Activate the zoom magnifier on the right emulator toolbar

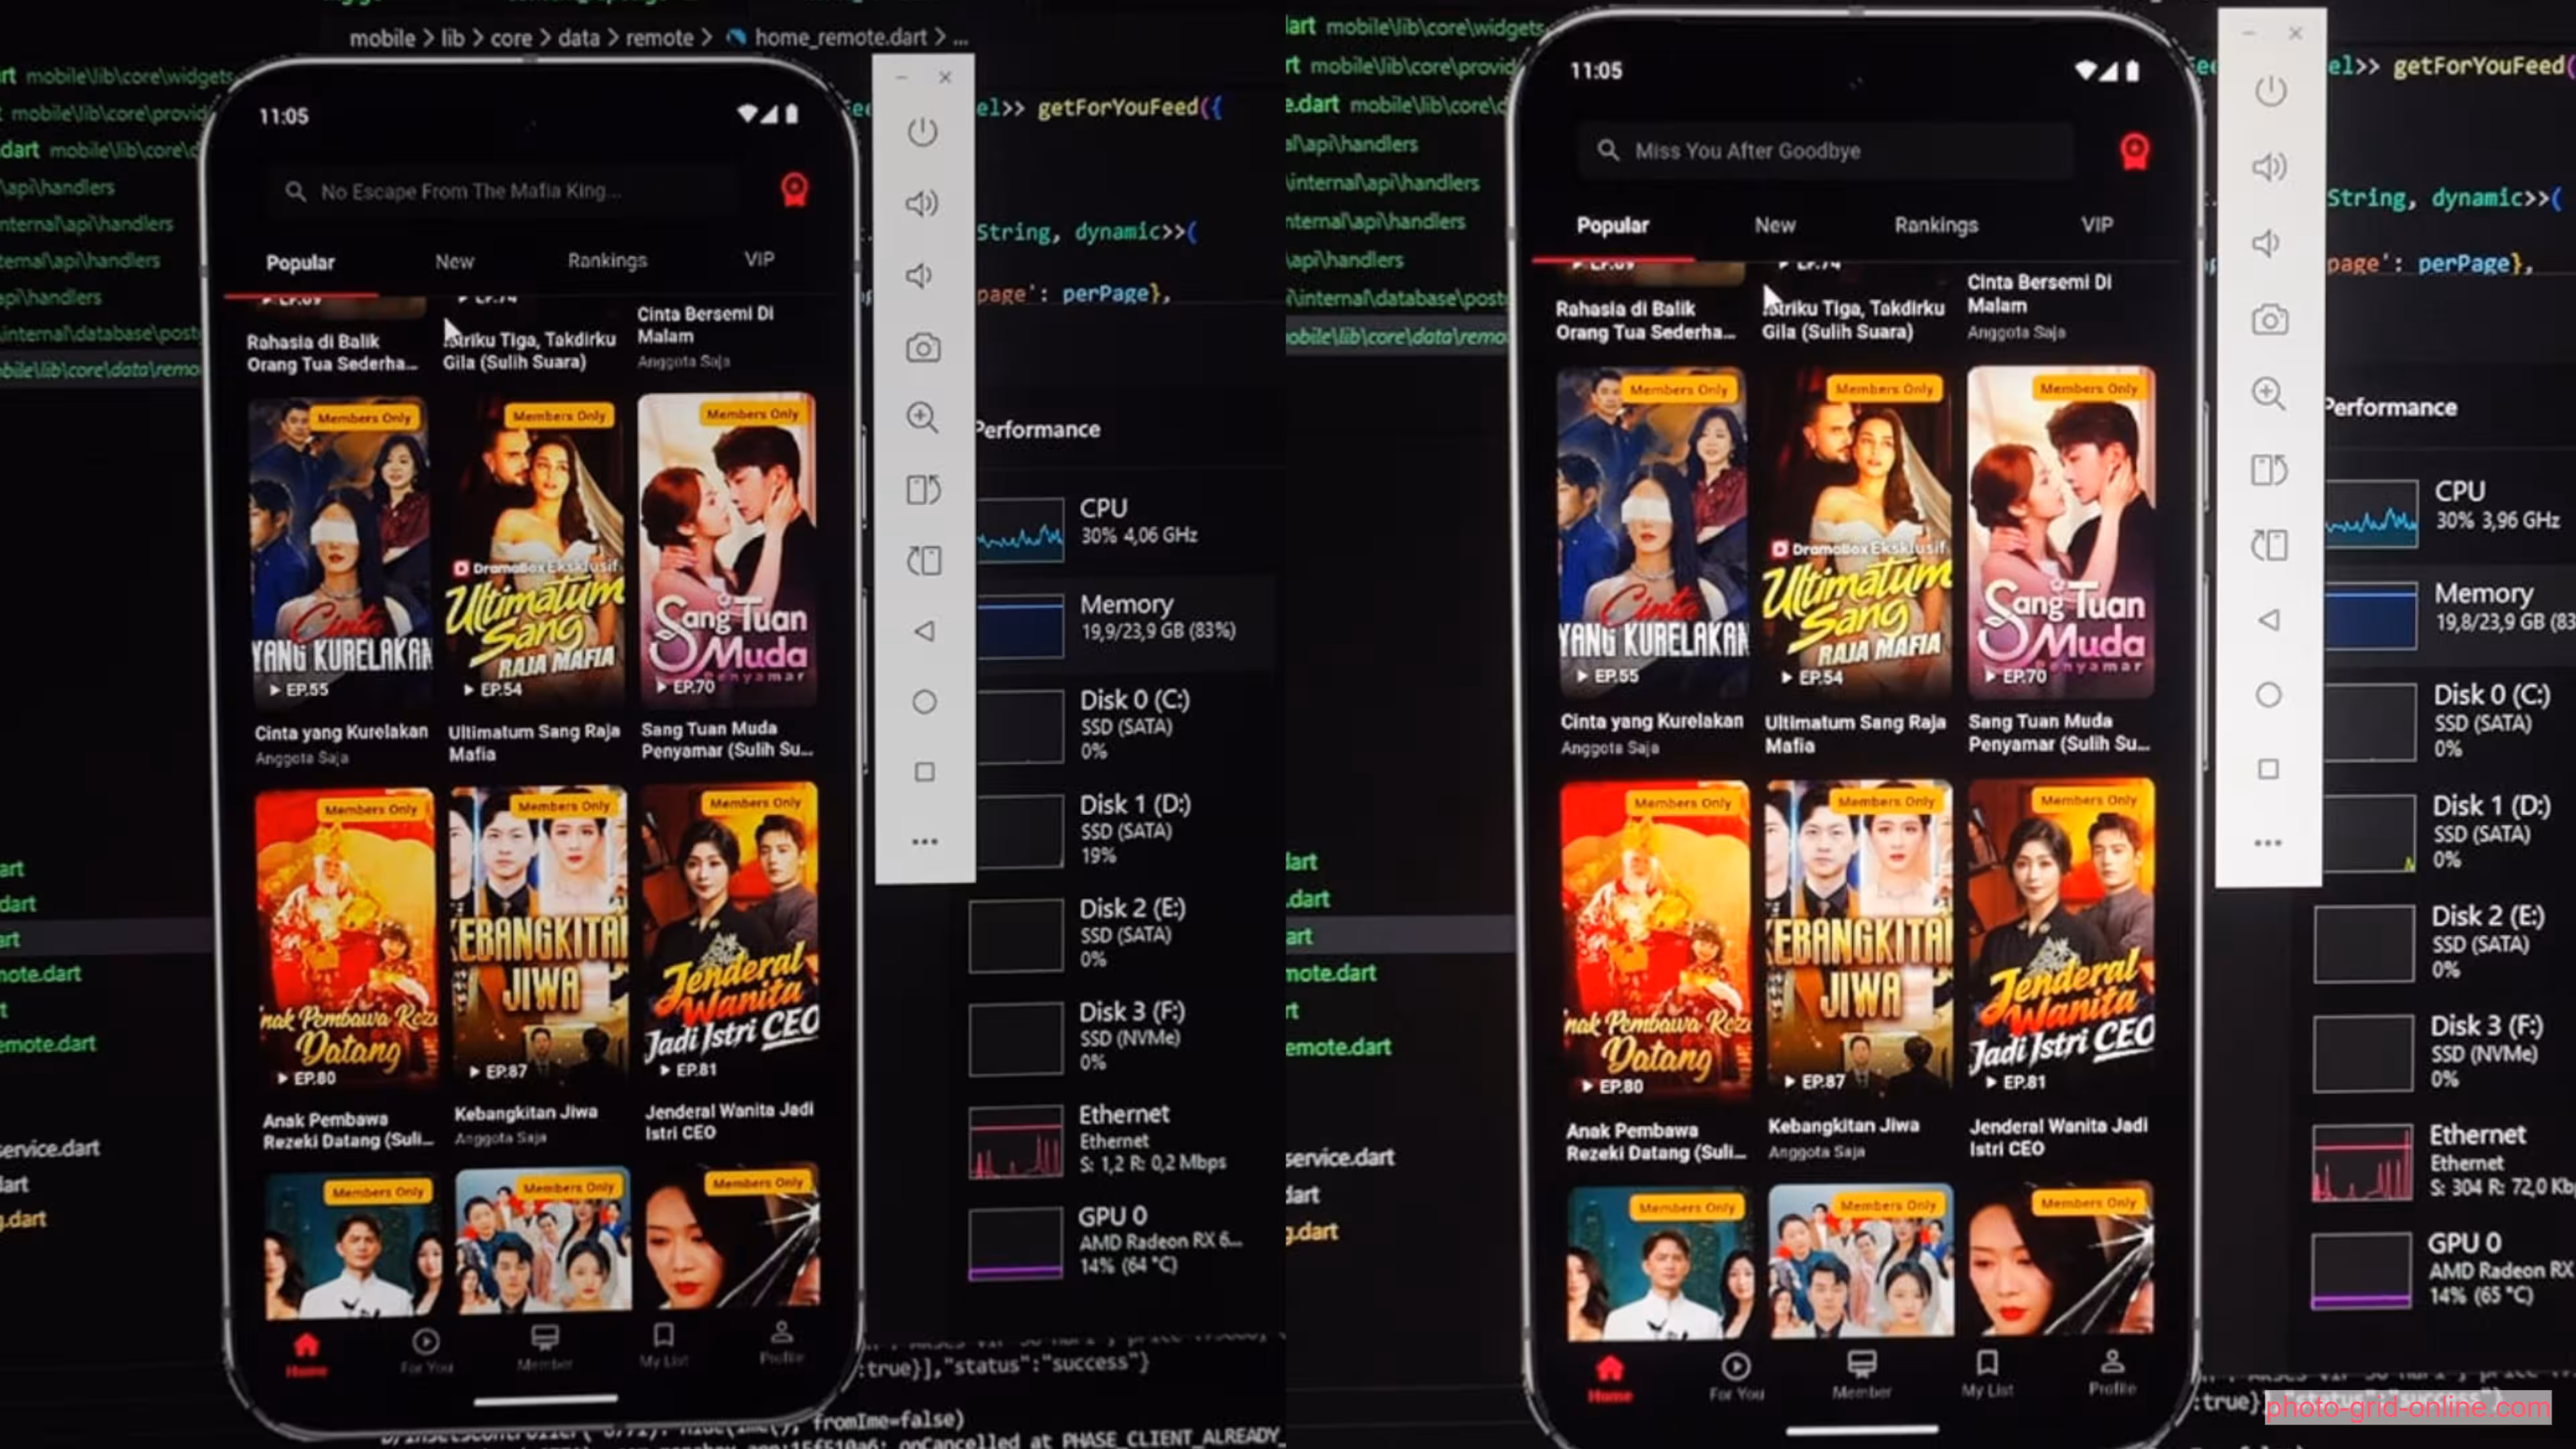2269,394
